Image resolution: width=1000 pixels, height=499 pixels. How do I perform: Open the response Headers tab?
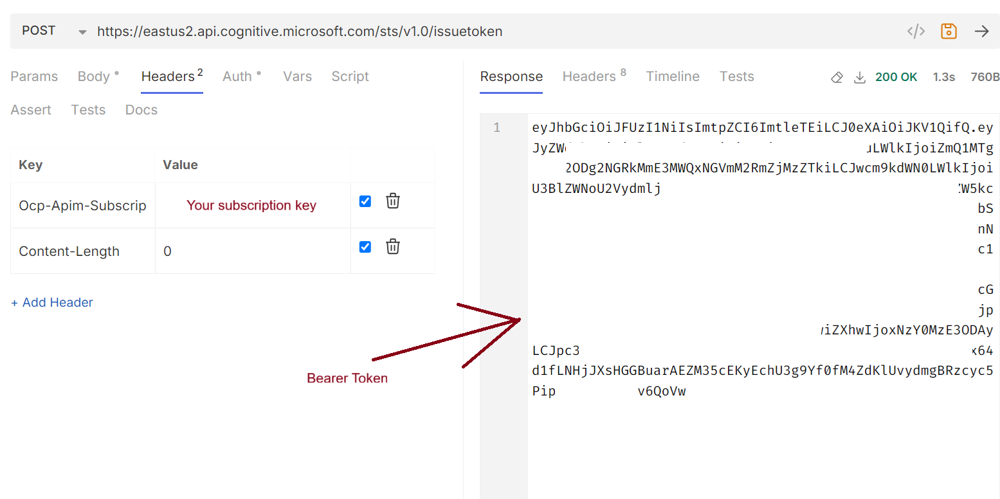click(588, 76)
